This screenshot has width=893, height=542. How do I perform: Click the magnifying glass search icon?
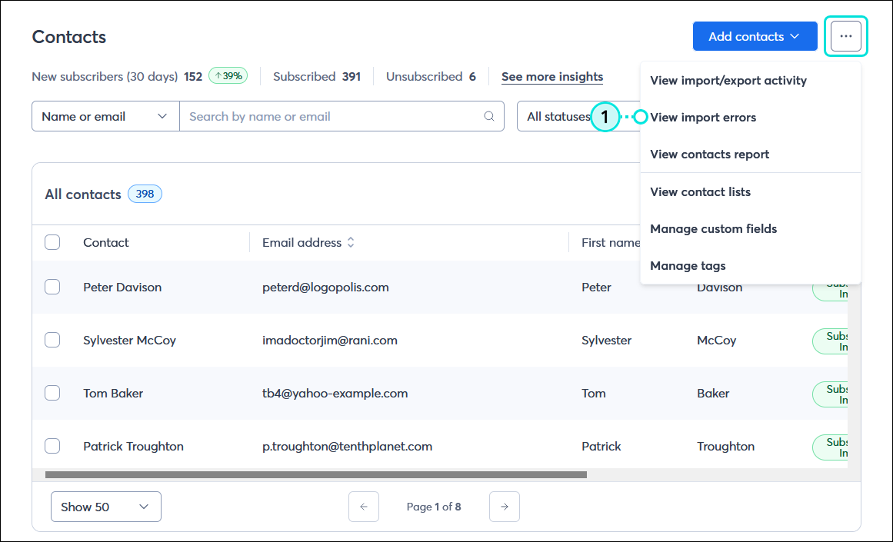tap(489, 116)
